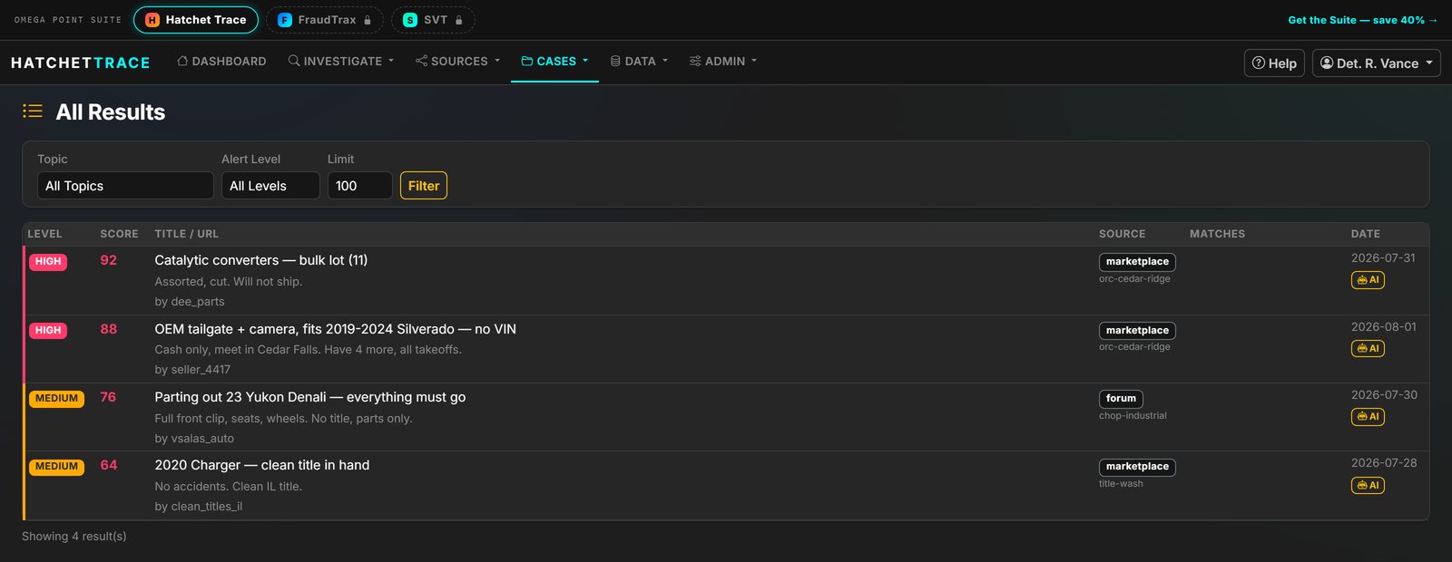Click the lock icon on SVT

coord(459,20)
